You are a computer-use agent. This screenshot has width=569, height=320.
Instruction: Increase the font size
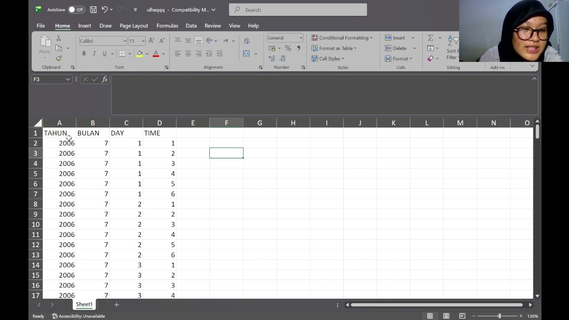pos(152,41)
